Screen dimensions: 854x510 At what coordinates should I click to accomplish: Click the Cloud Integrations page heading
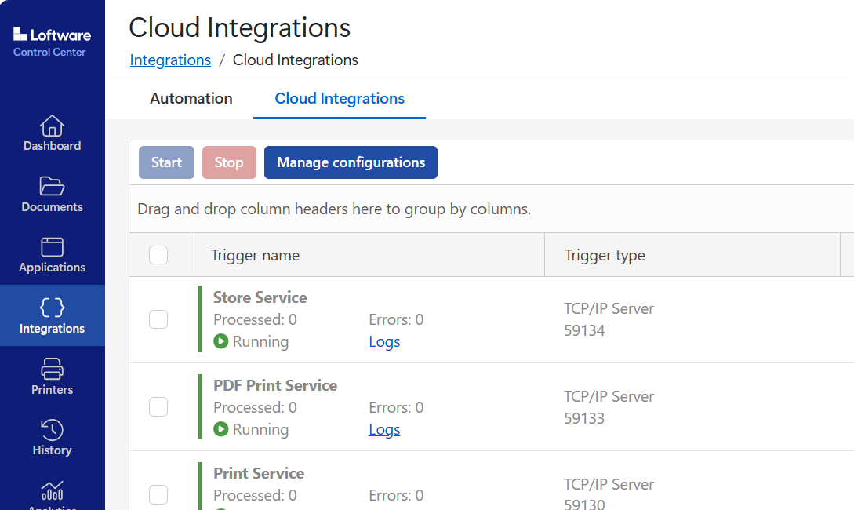point(240,27)
